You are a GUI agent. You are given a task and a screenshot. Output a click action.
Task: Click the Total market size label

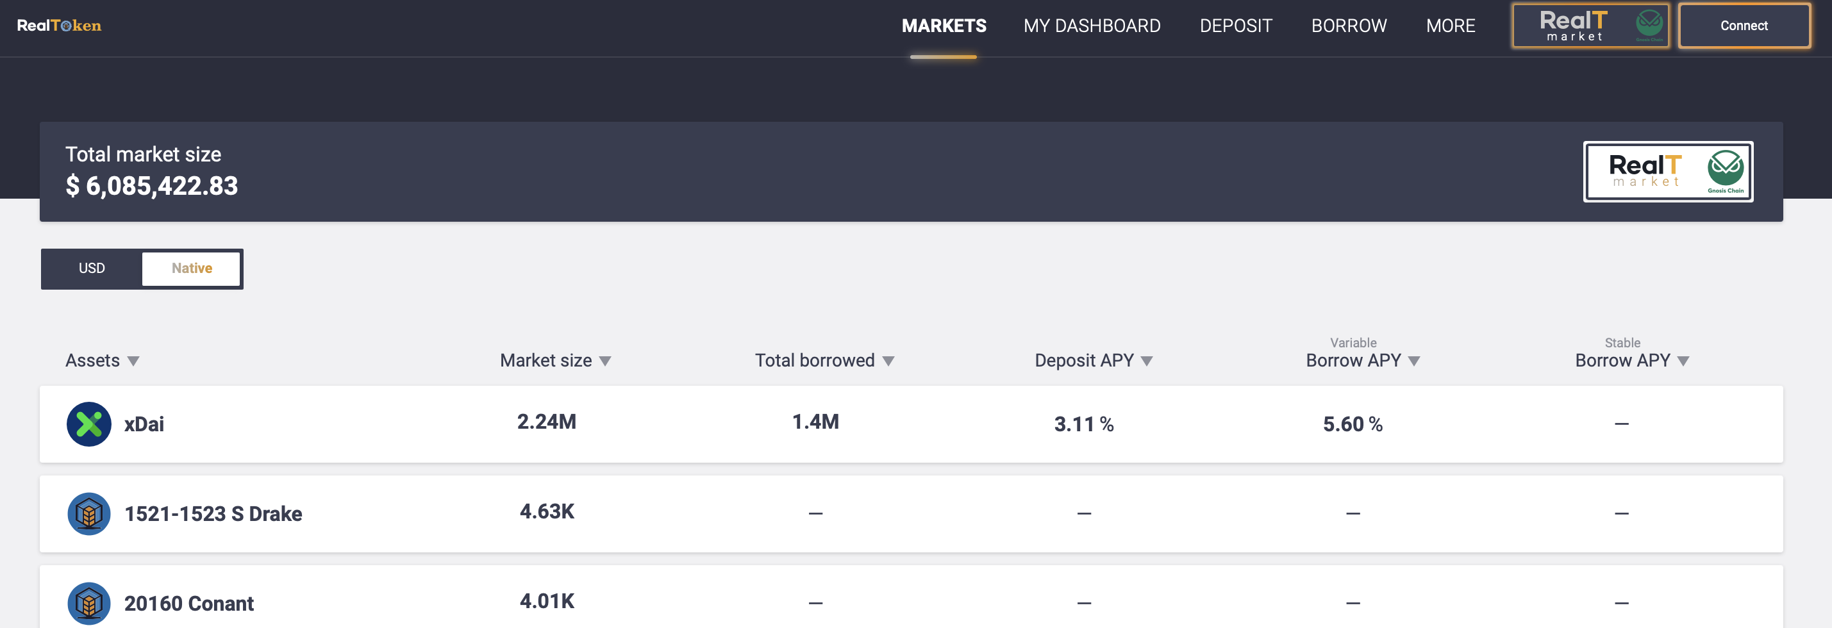(x=143, y=154)
